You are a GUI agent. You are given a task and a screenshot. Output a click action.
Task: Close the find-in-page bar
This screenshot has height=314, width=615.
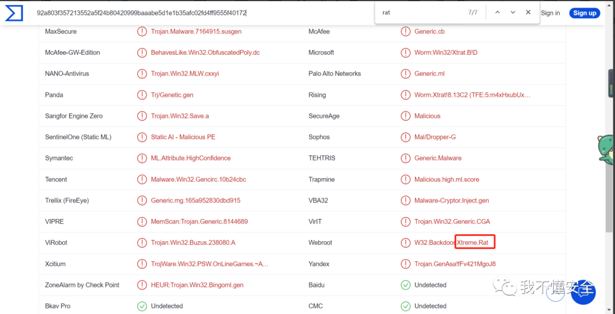pos(528,13)
